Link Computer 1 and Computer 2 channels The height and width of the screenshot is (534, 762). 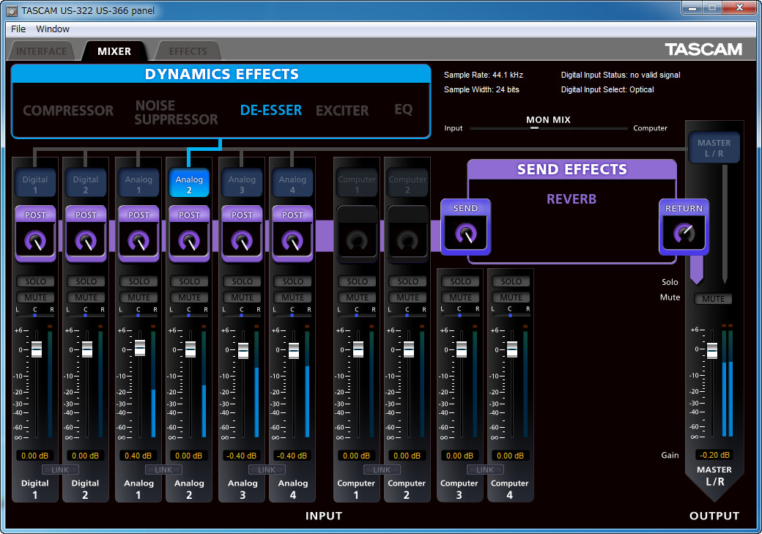click(x=382, y=470)
